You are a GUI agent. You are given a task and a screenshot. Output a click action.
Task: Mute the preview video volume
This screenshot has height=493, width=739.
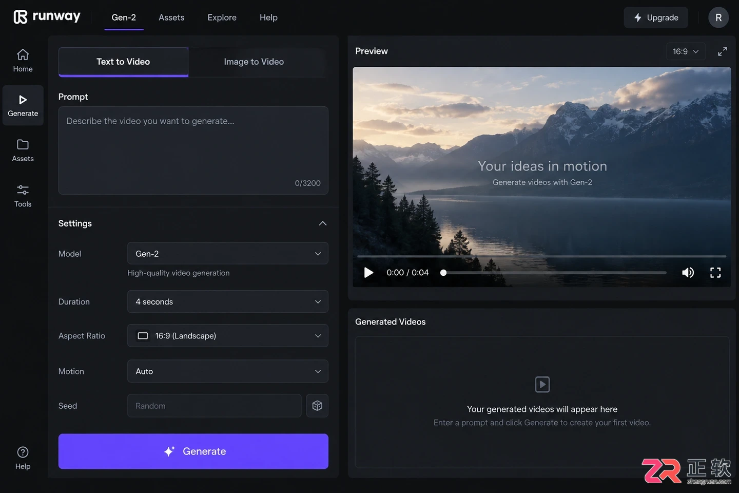coord(688,273)
